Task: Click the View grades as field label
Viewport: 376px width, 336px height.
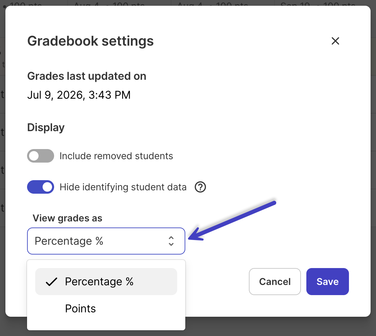Action: [x=67, y=218]
